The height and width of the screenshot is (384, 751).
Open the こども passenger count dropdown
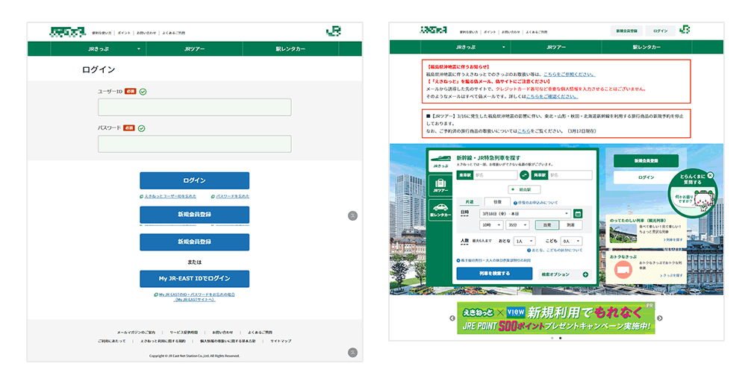tap(571, 241)
